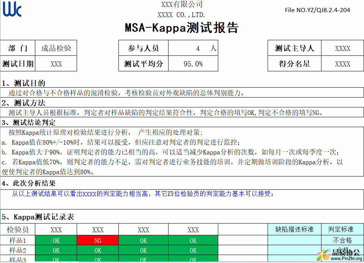Select the blue conclusion text 从以上测试结果

[143, 194]
